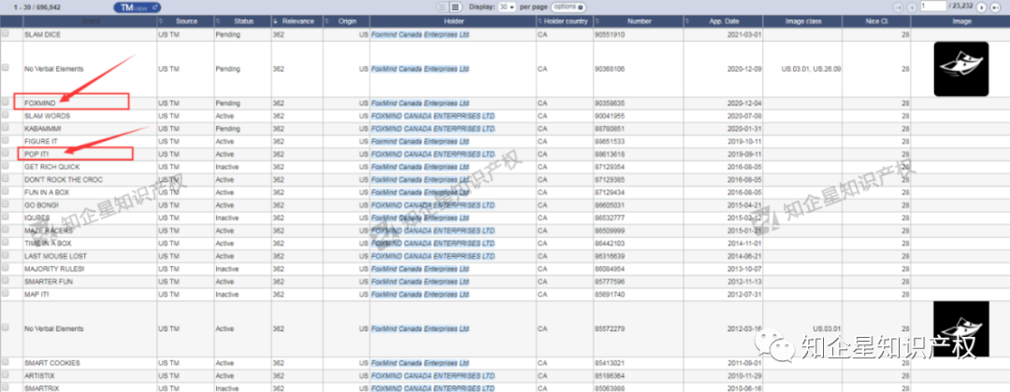This screenshot has width=1010, height=392.
Task: Click application number 90551910
Action: click(x=609, y=35)
